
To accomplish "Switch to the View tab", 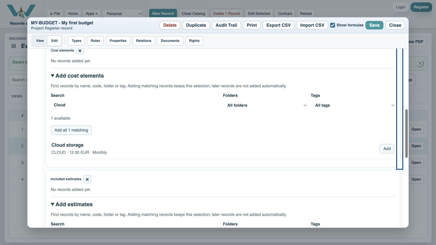I will (40, 41).
